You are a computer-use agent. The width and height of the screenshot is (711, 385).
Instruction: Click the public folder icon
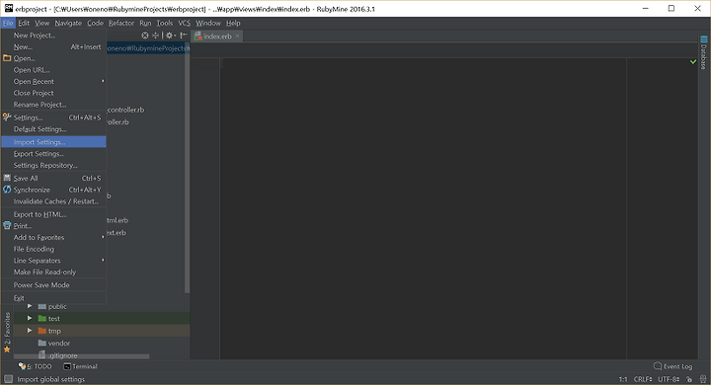(x=42, y=306)
